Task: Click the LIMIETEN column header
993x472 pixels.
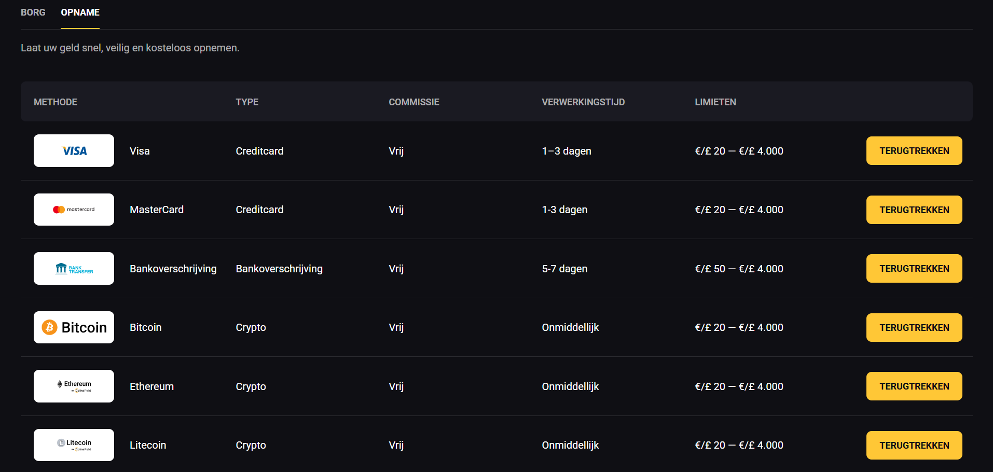Action: tap(715, 102)
